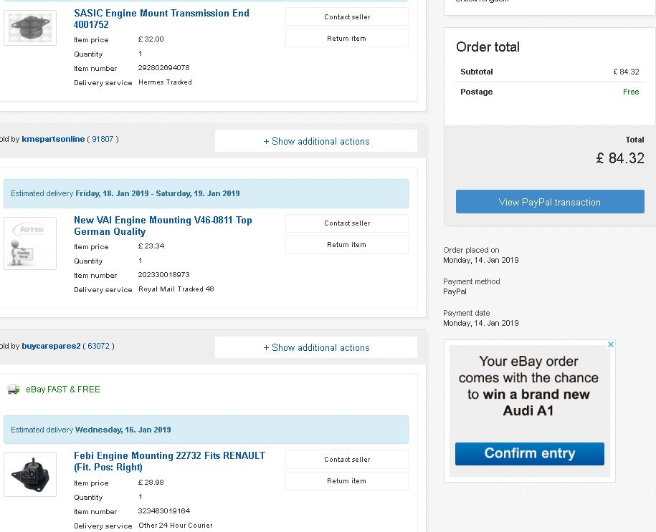Open the VAI Engine Mounting kms thumbnail

pyautogui.click(x=29, y=243)
